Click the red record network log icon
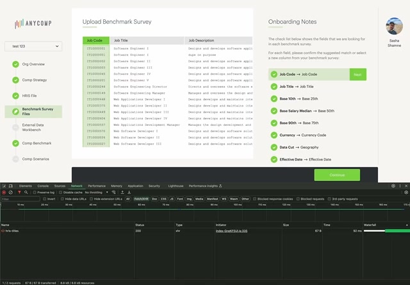 3,192
